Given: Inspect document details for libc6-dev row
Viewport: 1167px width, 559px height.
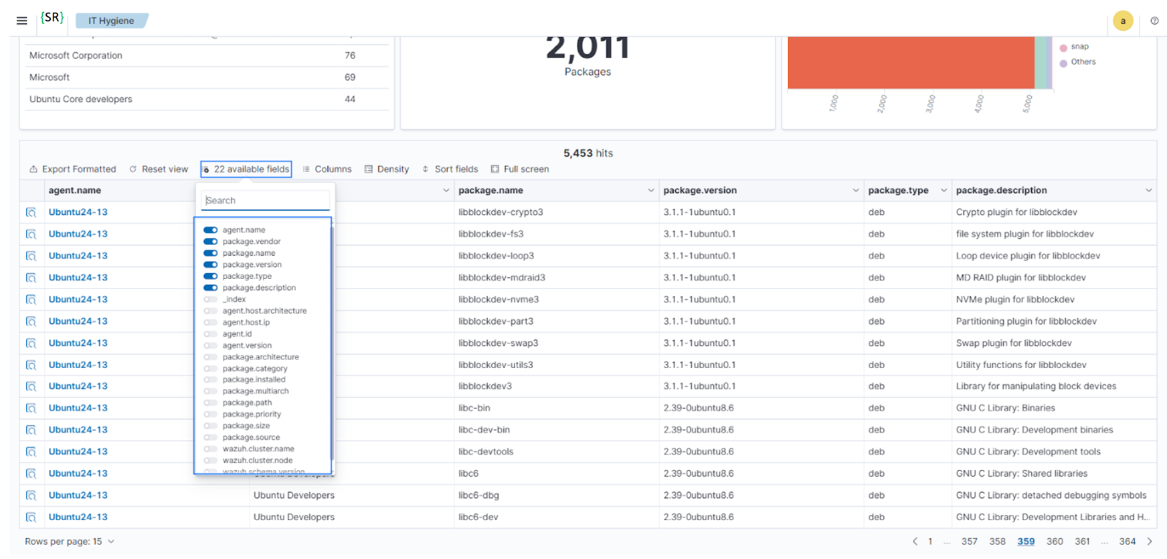Looking at the screenshot, I should tap(31, 517).
